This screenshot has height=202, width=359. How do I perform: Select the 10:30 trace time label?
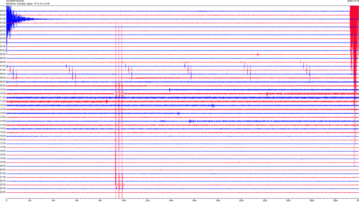[x=3, y=94]
